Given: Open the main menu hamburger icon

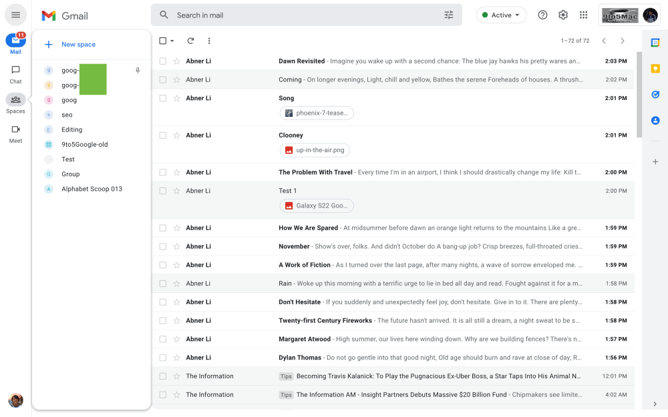Looking at the screenshot, I should pos(15,15).
